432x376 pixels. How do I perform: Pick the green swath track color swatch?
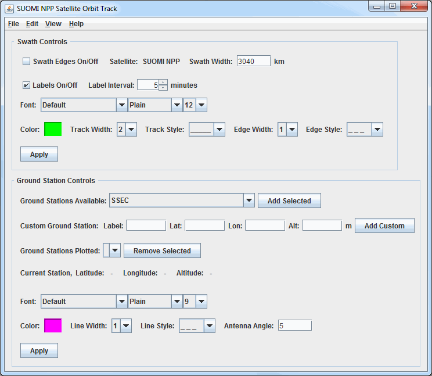coord(53,129)
